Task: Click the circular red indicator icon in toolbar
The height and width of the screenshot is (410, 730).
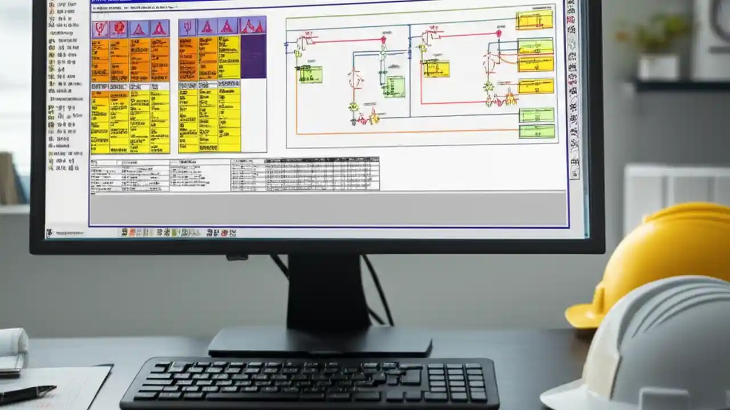Action: [120, 27]
